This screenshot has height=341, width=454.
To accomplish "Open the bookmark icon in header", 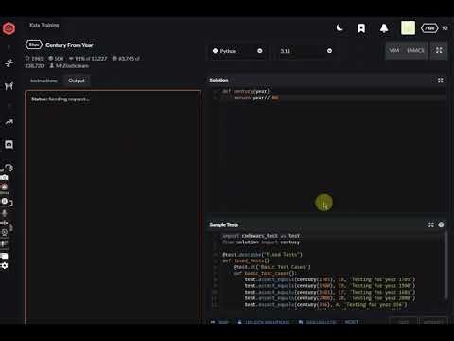I will (361, 28).
